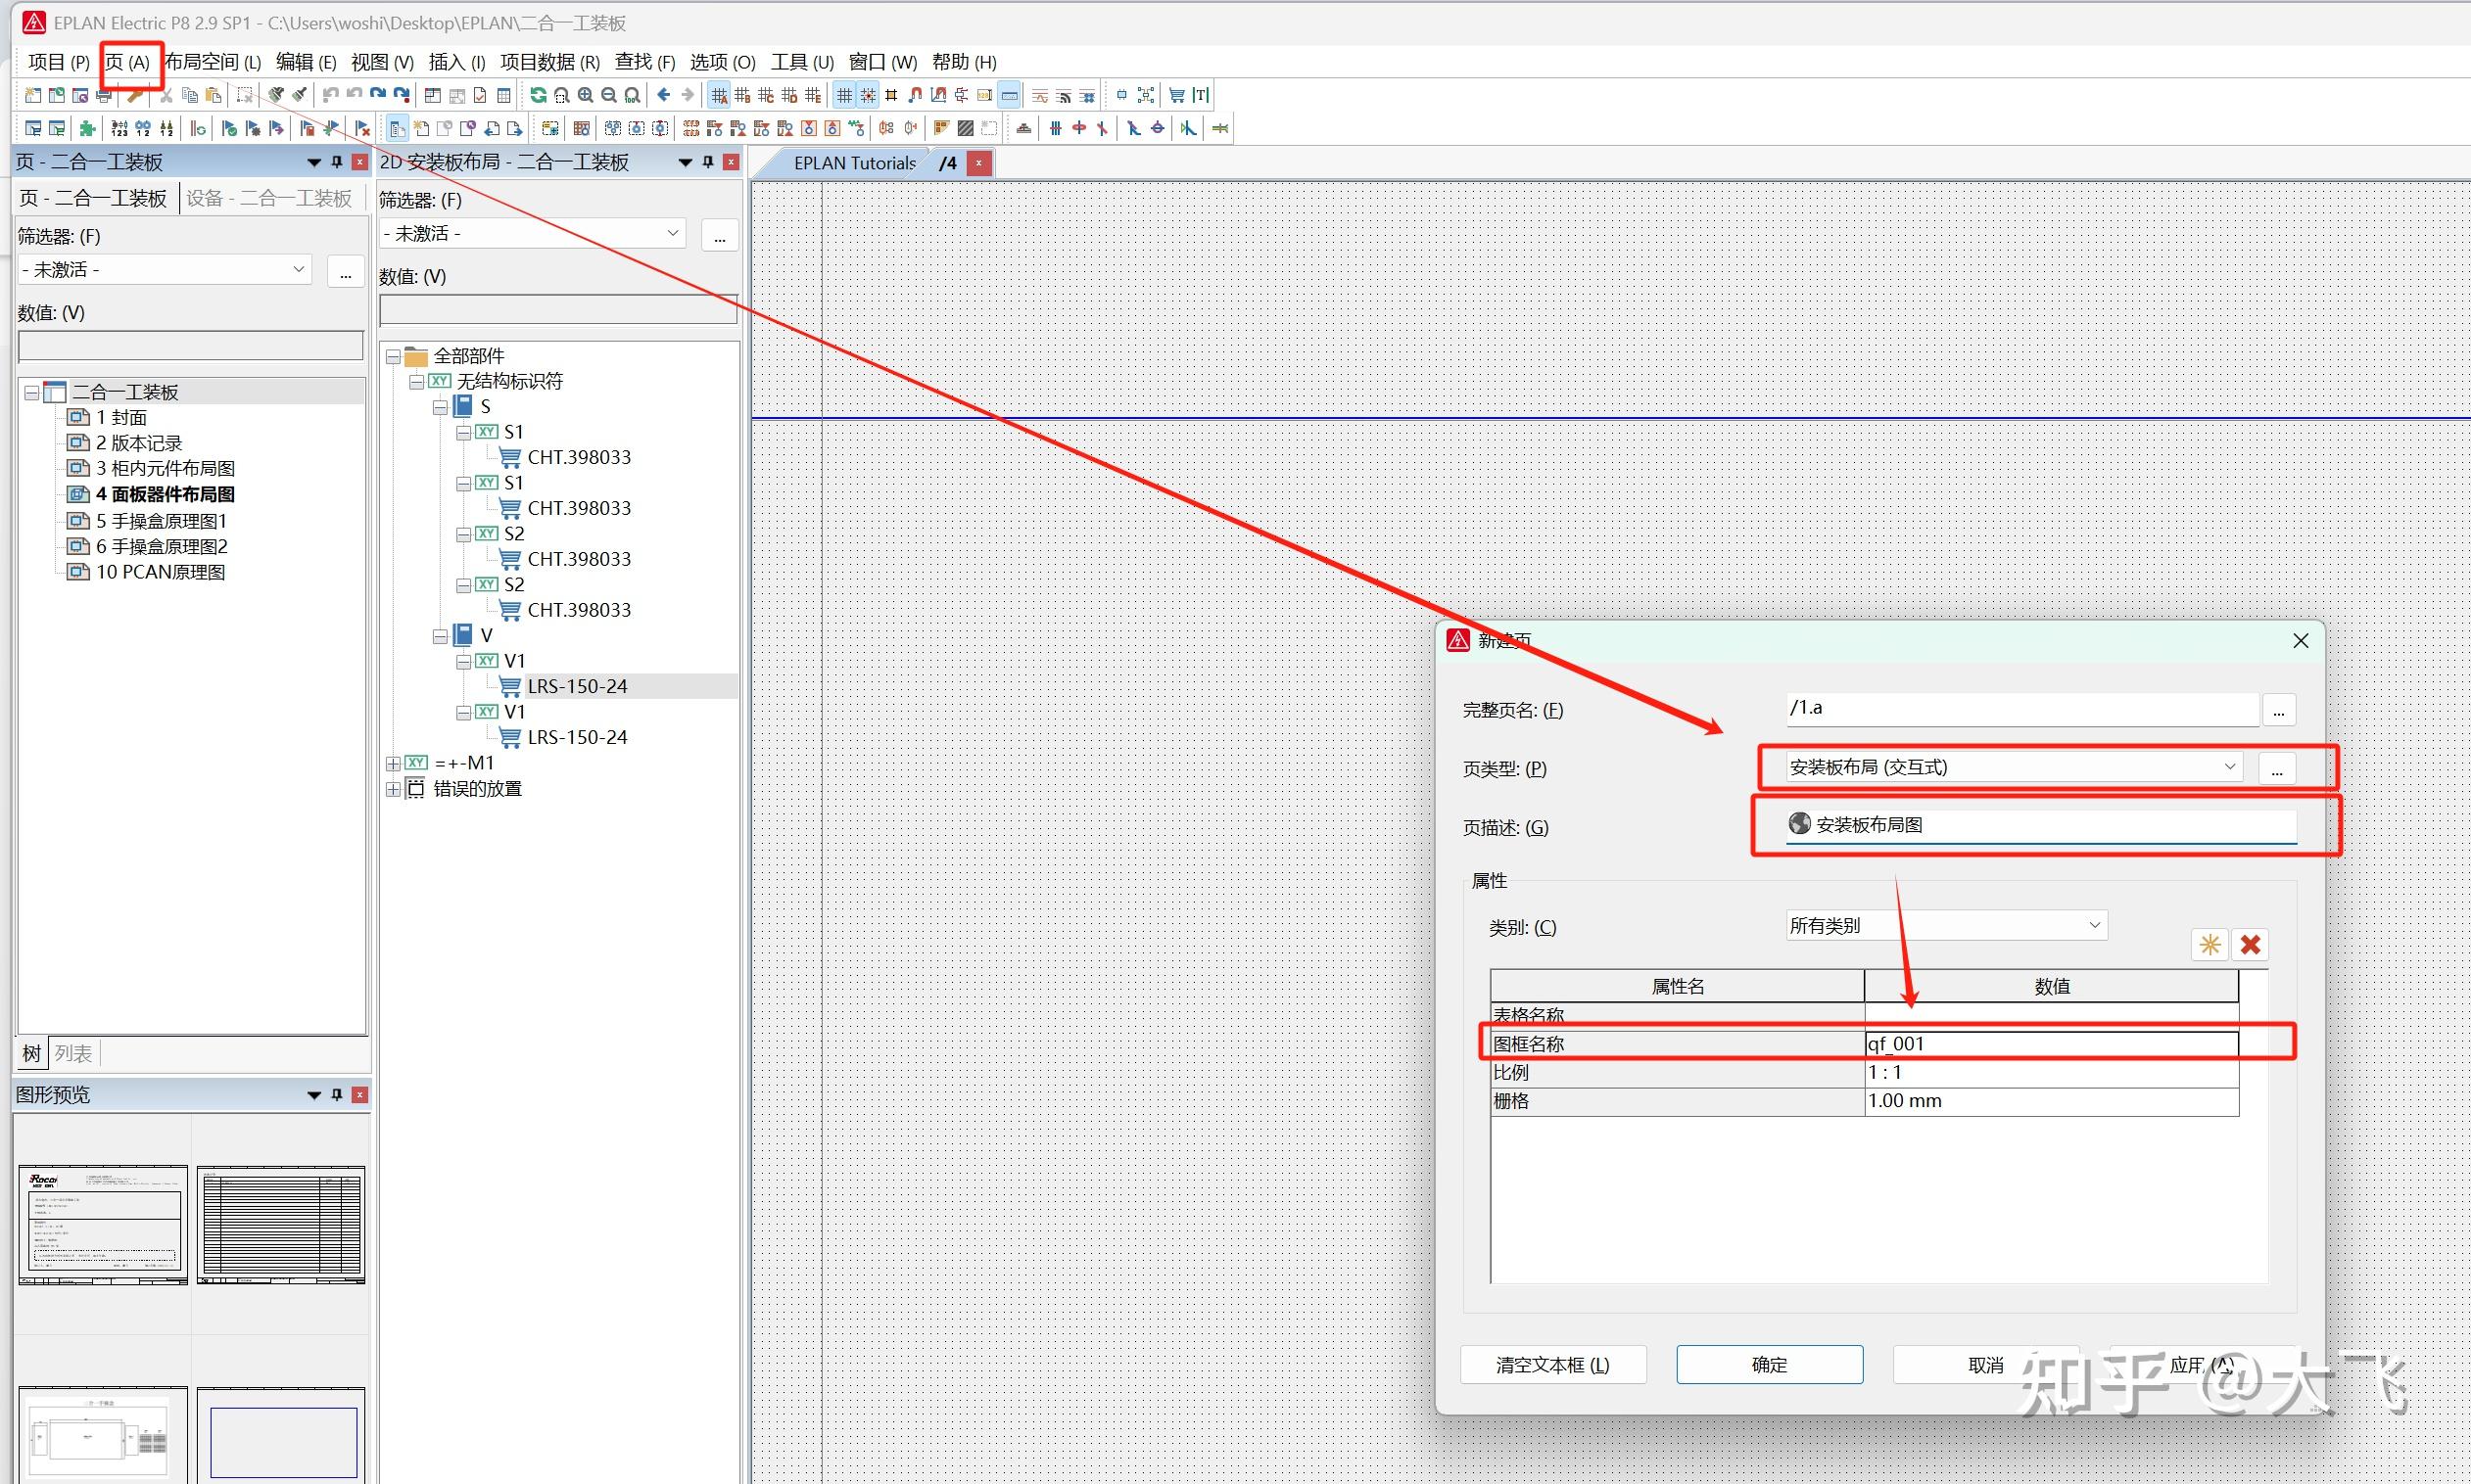Toggle grid C in the toolbar
This screenshot has height=1484, width=2471.
(x=766, y=95)
